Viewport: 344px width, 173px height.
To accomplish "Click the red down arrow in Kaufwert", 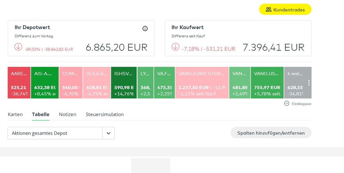I will click(x=175, y=47).
